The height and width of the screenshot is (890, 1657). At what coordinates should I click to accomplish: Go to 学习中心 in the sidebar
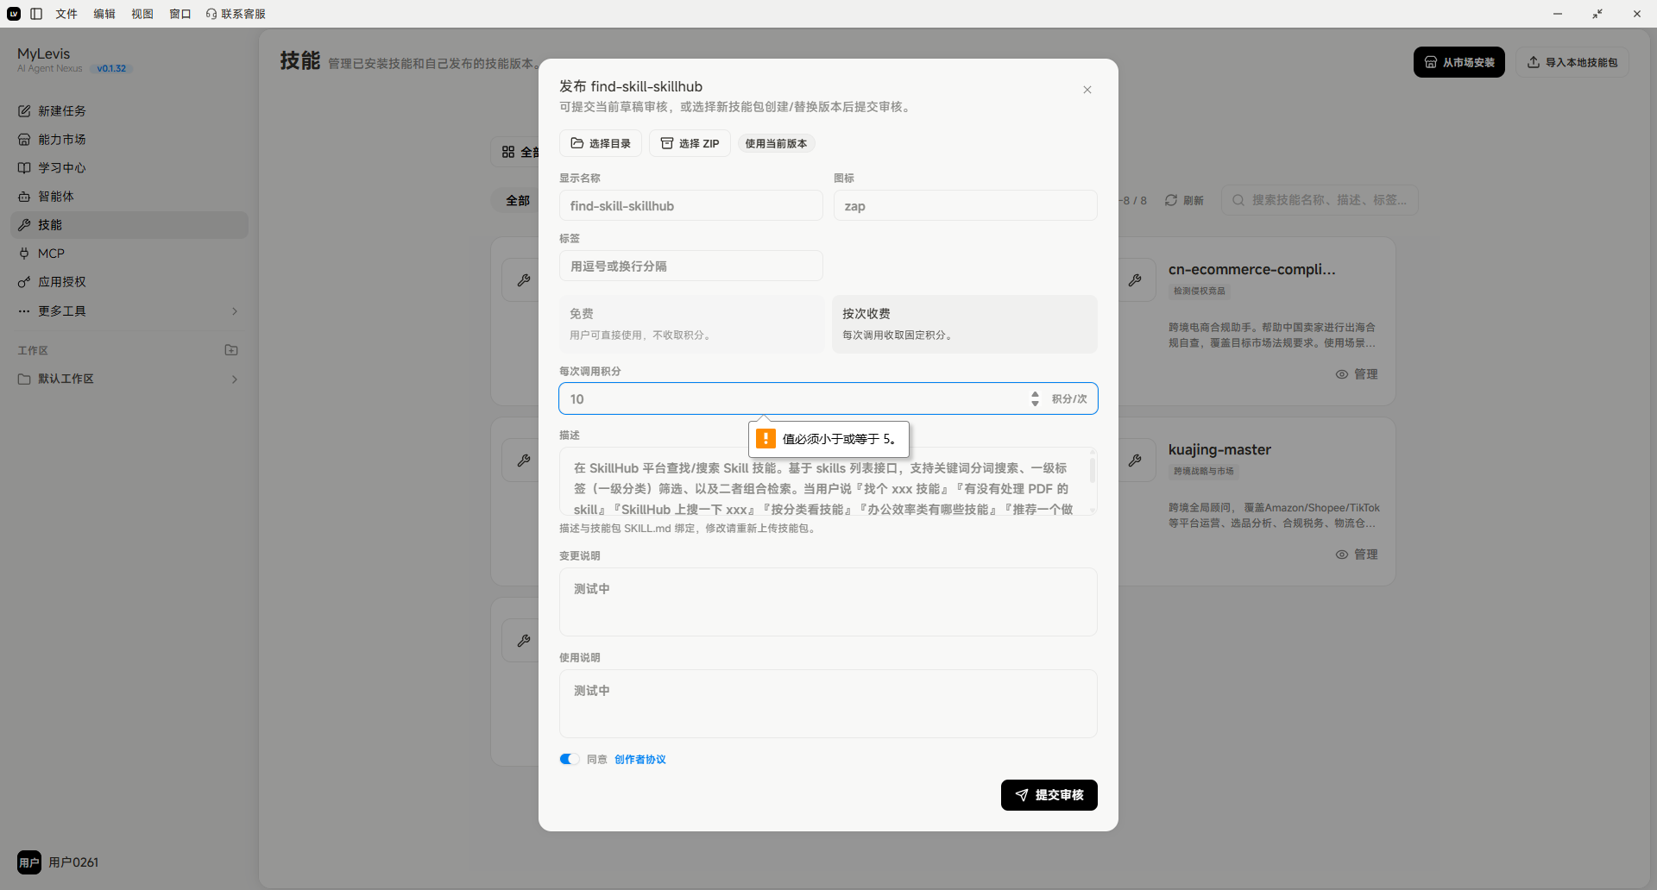click(129, 168)
